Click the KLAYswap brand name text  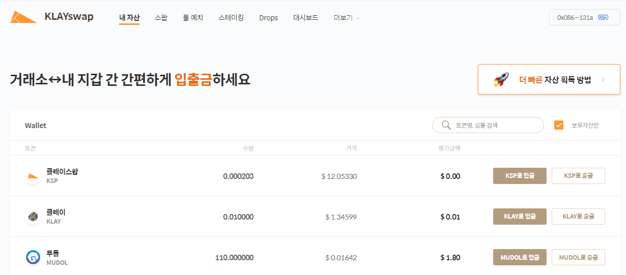(x=69, y=16)
